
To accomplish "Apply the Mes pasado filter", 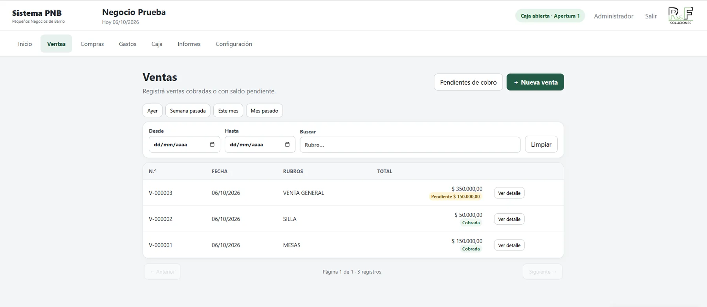I will point(264,111).
